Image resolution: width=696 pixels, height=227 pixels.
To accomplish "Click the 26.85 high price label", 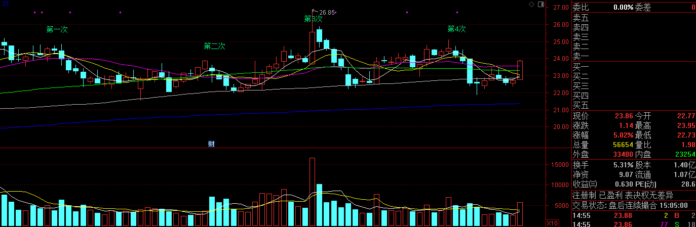I will (x=328, y=12).
